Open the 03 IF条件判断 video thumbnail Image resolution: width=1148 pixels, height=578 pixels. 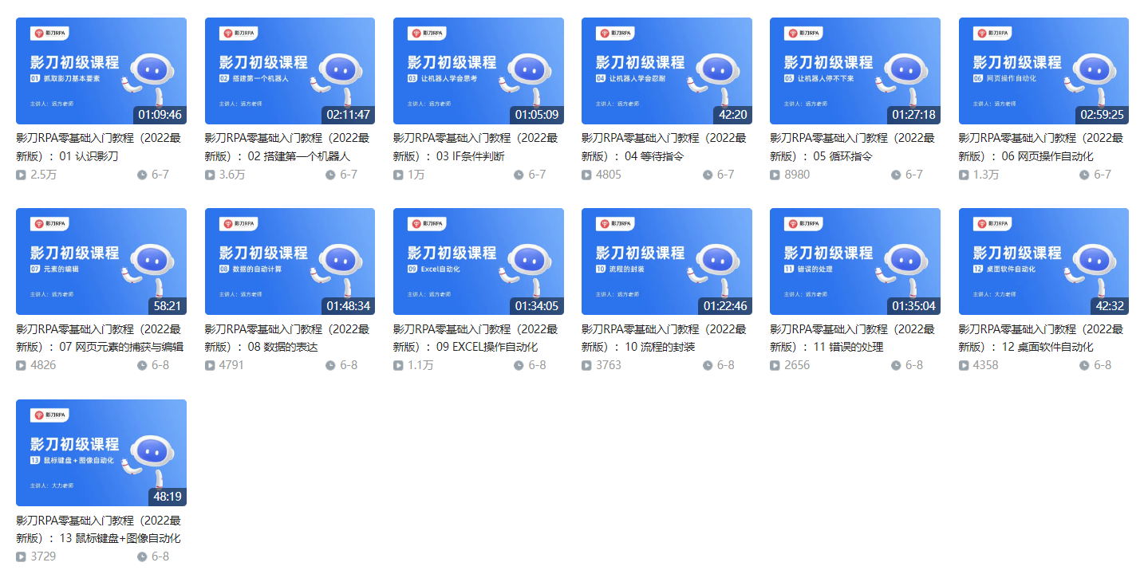(x=479, y=71)
